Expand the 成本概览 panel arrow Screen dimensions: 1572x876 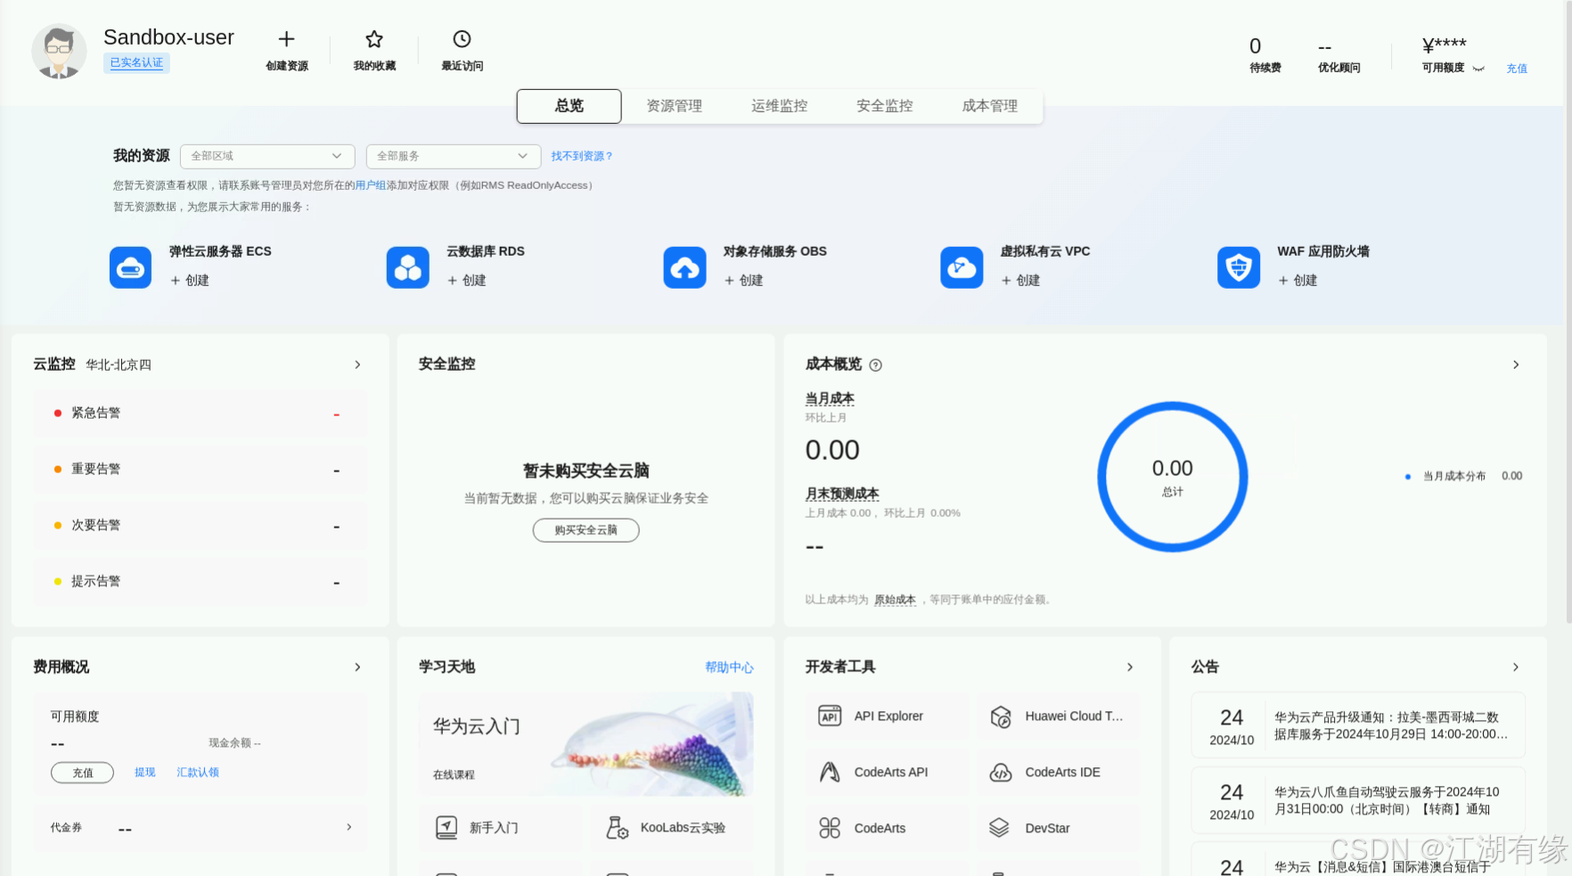(1516, 365)
